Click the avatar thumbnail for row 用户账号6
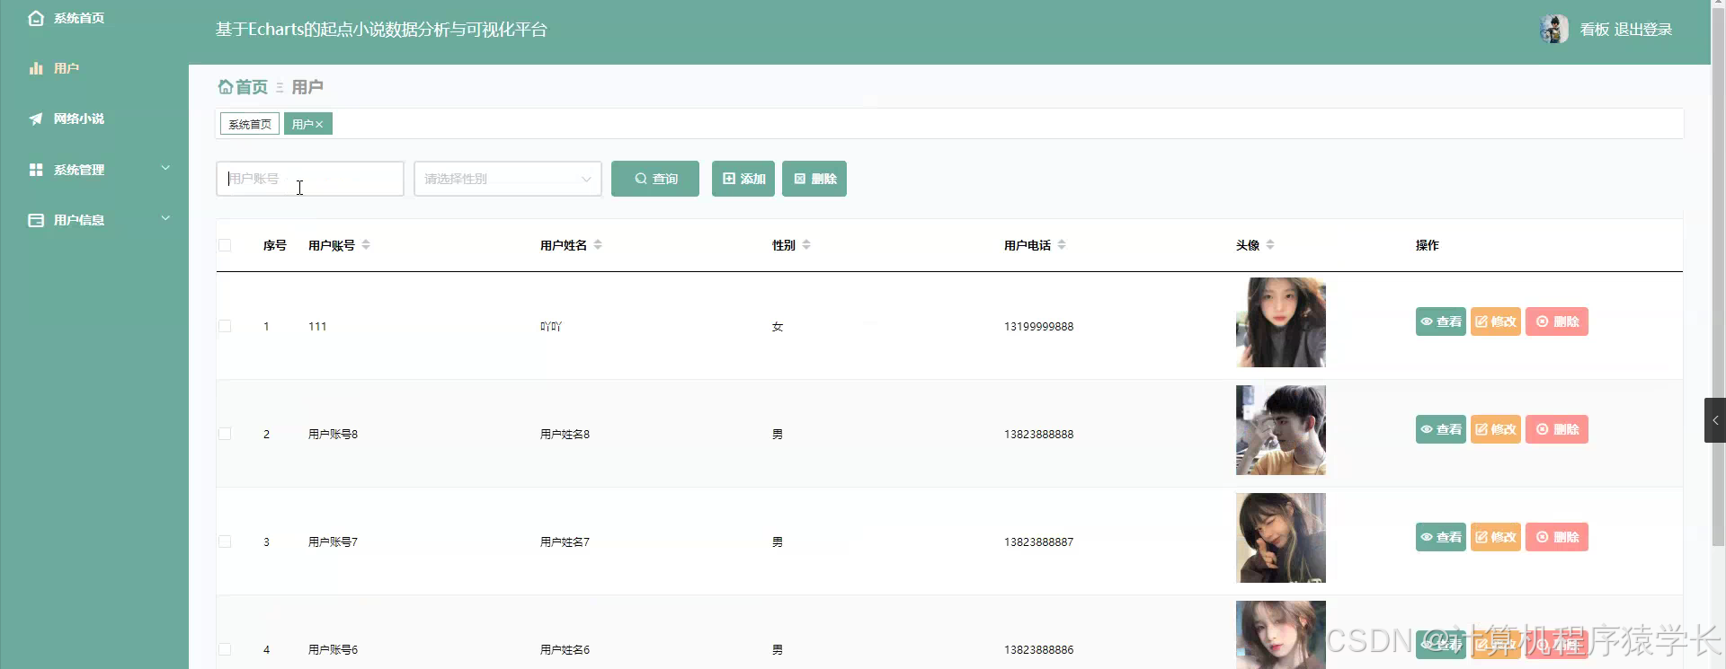The height and width of the screenshot is (669, 1726). click(1281, 635)
